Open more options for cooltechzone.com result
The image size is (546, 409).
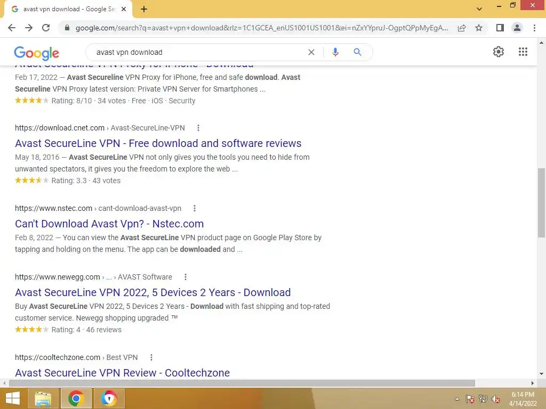[151, 357]
